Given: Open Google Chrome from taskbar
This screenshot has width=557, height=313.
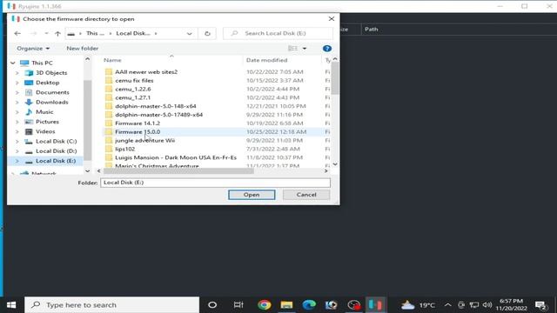Looking at the screenshot, I should [265, 305].
